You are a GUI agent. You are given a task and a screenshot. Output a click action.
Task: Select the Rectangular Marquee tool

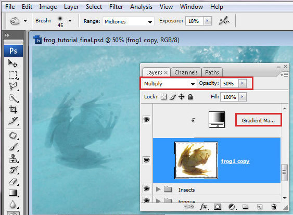12,75
